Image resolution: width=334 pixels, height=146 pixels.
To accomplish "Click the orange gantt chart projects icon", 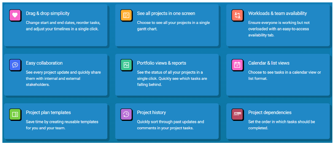I will point(126,15).
